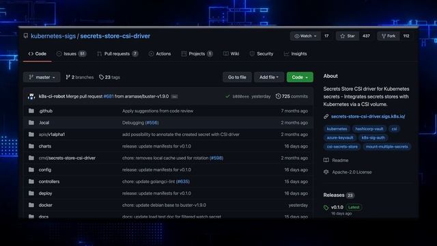Image resolution: width=437 pixels, height=246 pixels.
Task: Expand the commit message ellipsis
Action: coord(174,96)
